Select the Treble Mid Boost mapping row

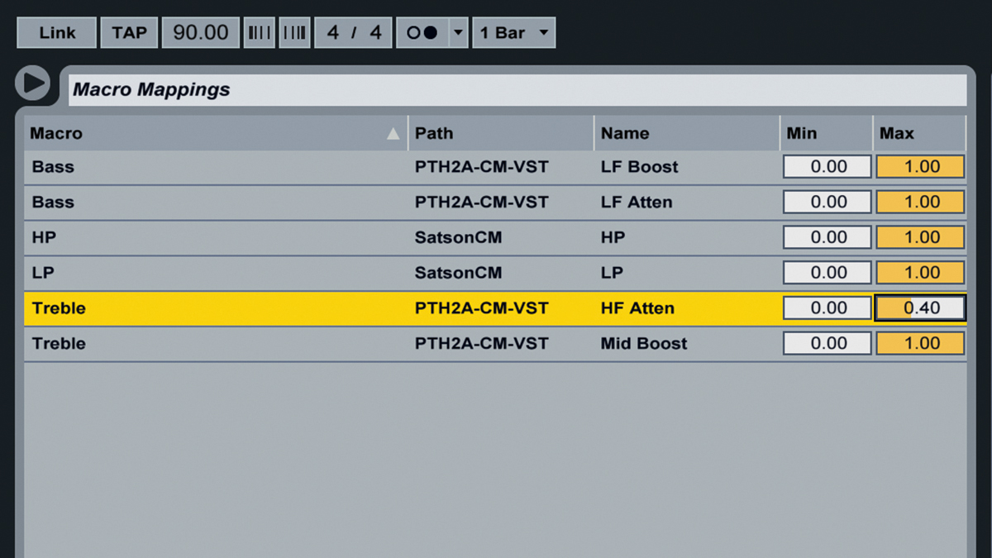(x=495, y=344)
